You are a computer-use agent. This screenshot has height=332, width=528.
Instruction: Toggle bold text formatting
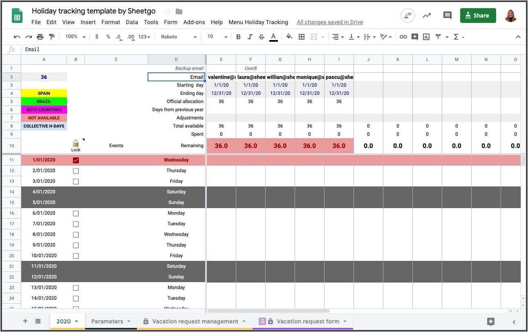[x=238, y=37]
